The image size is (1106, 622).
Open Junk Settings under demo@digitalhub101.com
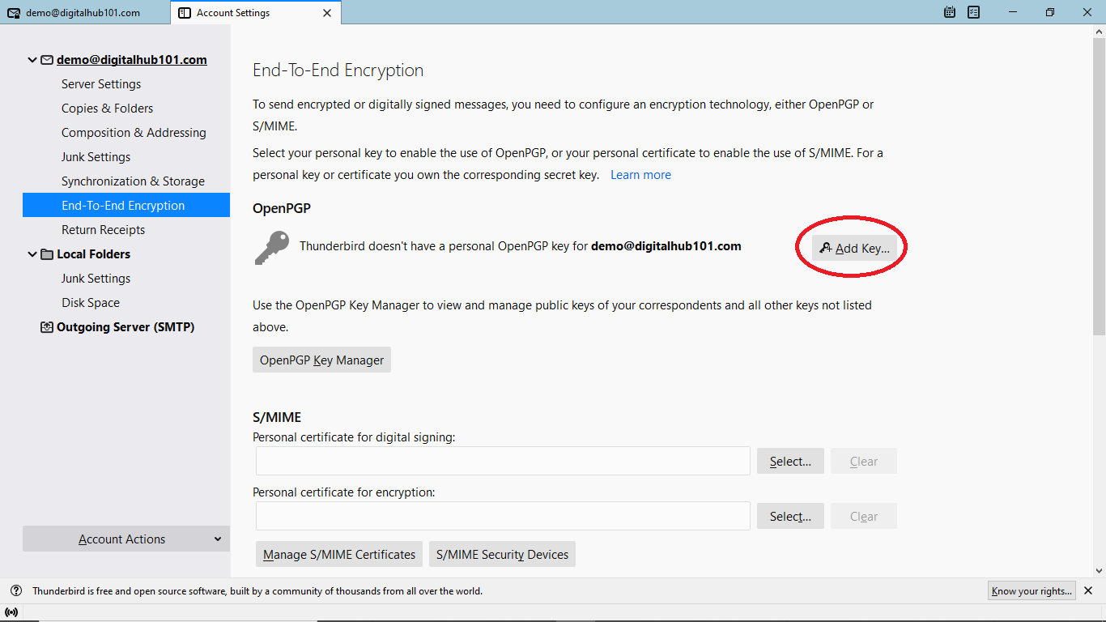[x=96, y=157]
